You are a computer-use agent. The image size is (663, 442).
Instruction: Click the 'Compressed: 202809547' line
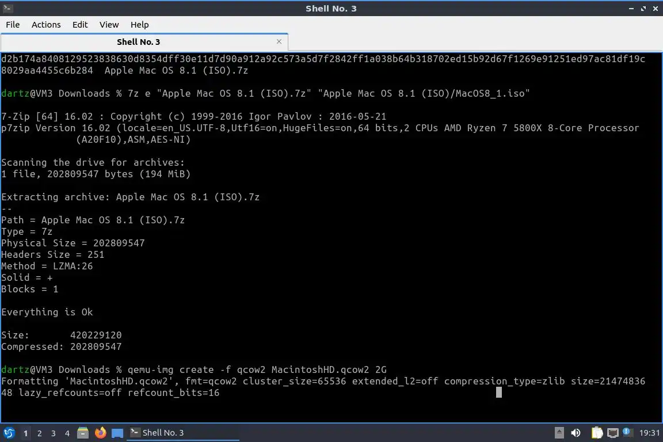click(62, 347)
